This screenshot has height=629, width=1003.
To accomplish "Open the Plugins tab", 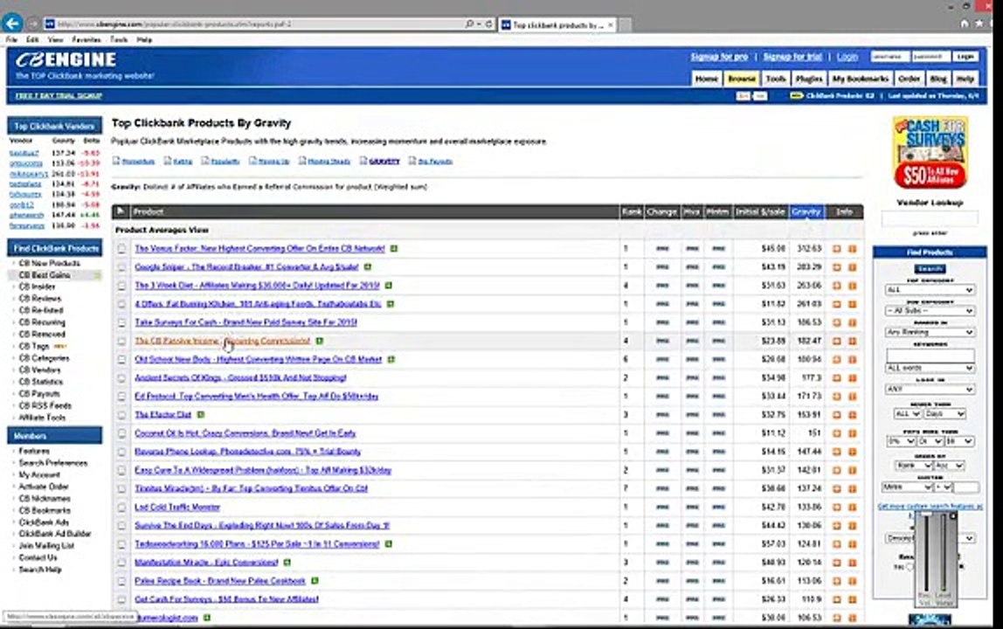I will click(x=808, y=79).
